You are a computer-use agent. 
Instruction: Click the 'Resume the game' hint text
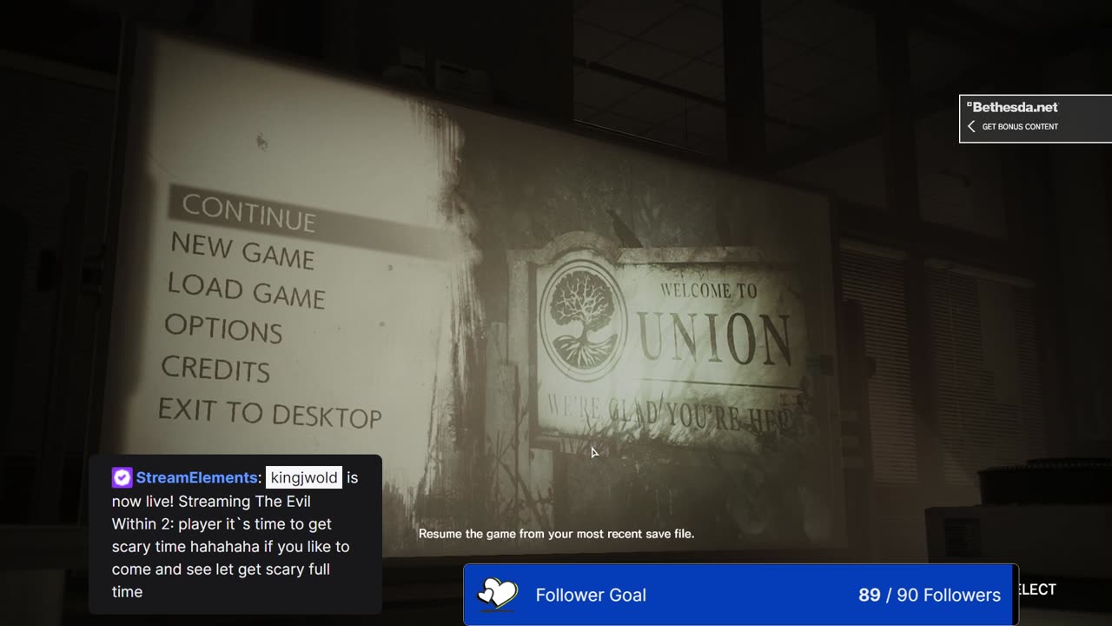click(x=556, y=534)
